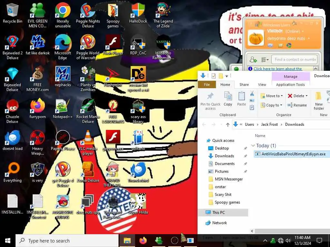Select AntiVirüzBabaPiroUltimeytEdiyşın.exe file
The image size is (330, 247).
point(291,154)
